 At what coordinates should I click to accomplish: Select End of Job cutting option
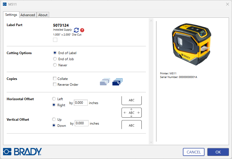tap(55, 59)
